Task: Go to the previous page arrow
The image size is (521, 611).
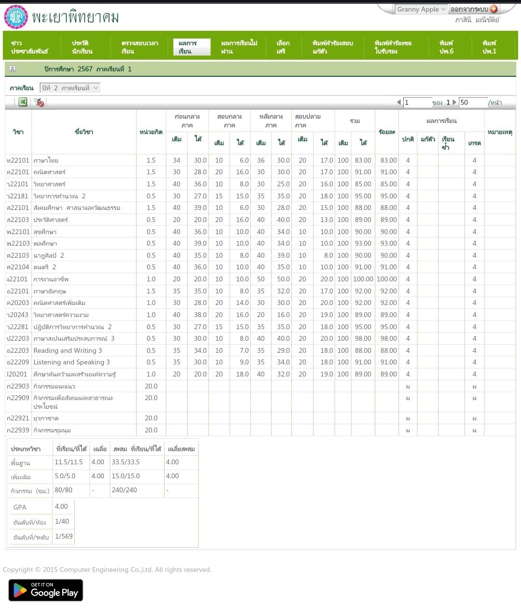Action: (399, 102)
